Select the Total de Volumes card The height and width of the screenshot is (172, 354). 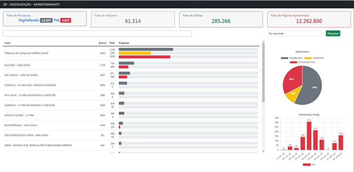click(x=133, y=19)
